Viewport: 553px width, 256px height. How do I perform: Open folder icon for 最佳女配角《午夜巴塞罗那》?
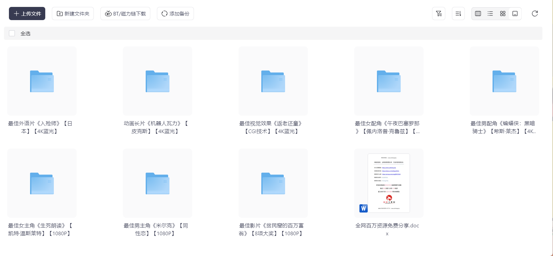point(389,81)
